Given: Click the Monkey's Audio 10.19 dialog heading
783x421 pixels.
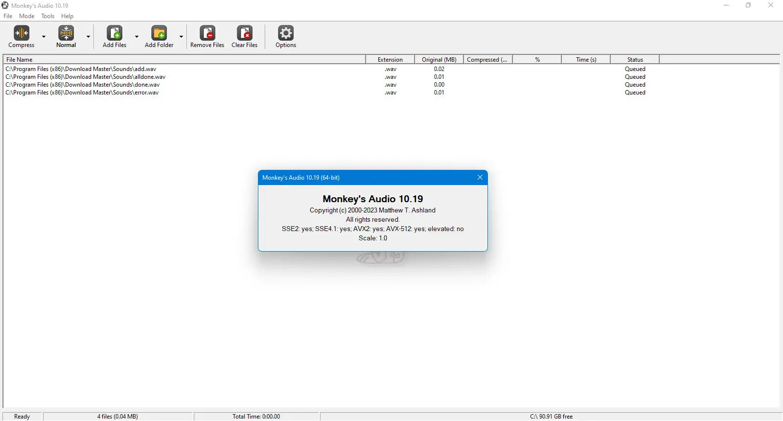Looking at the screenshot, I should pos(373,199).
